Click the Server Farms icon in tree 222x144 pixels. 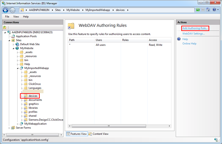13,128
